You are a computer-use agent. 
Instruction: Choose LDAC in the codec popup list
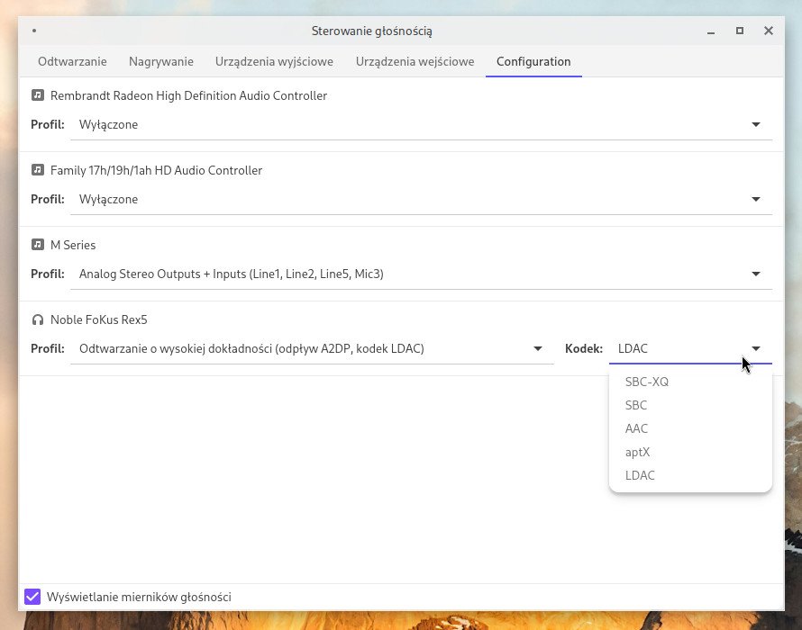[x=690, y=475]
